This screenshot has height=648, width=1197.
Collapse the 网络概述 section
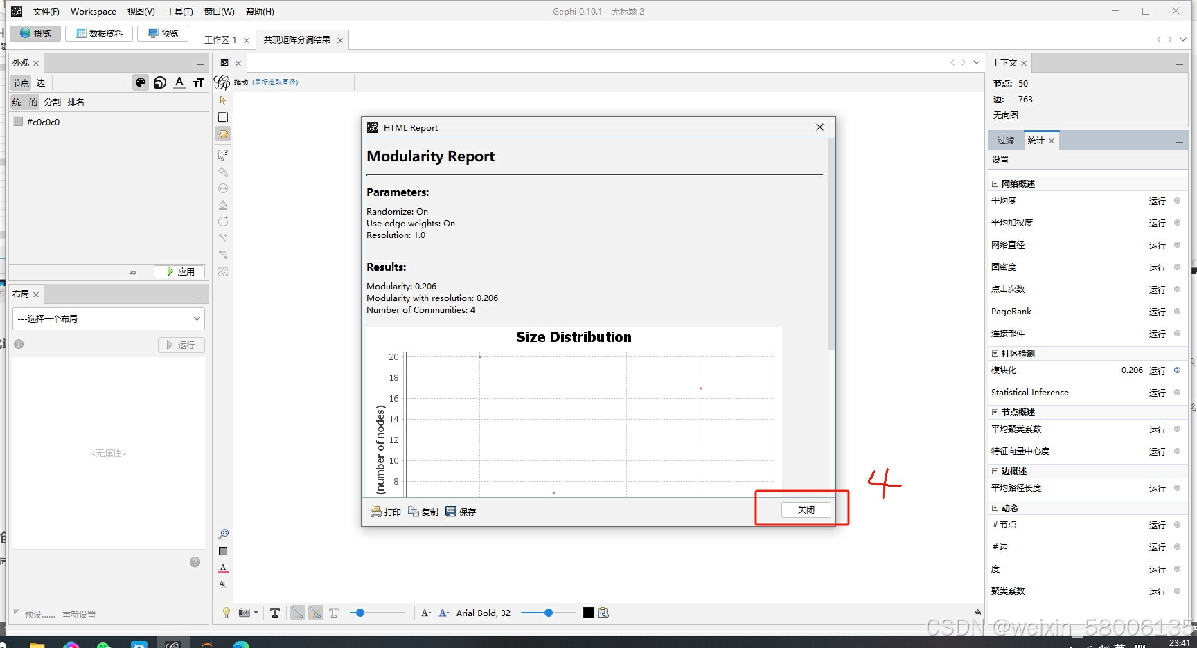(x=995, y=183)
